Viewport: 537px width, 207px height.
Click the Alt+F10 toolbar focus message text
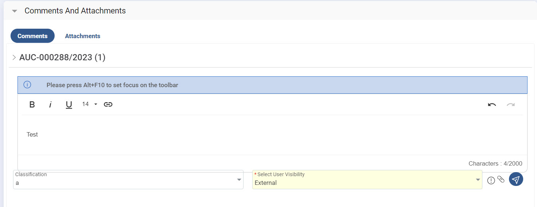[x=112, y=85]
